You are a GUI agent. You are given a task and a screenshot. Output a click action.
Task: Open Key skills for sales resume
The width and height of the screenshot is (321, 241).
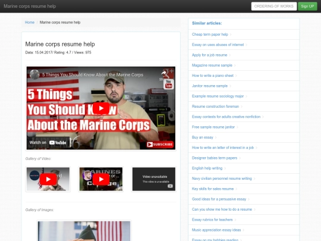point(213,189)
